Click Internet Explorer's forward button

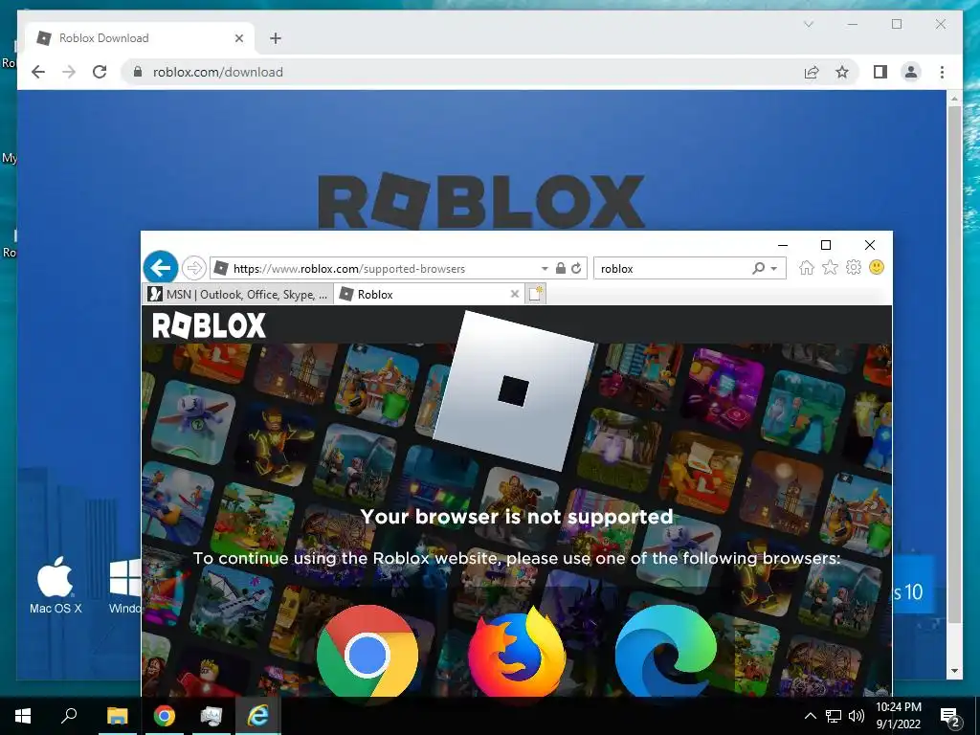click(x=194, y=268)
